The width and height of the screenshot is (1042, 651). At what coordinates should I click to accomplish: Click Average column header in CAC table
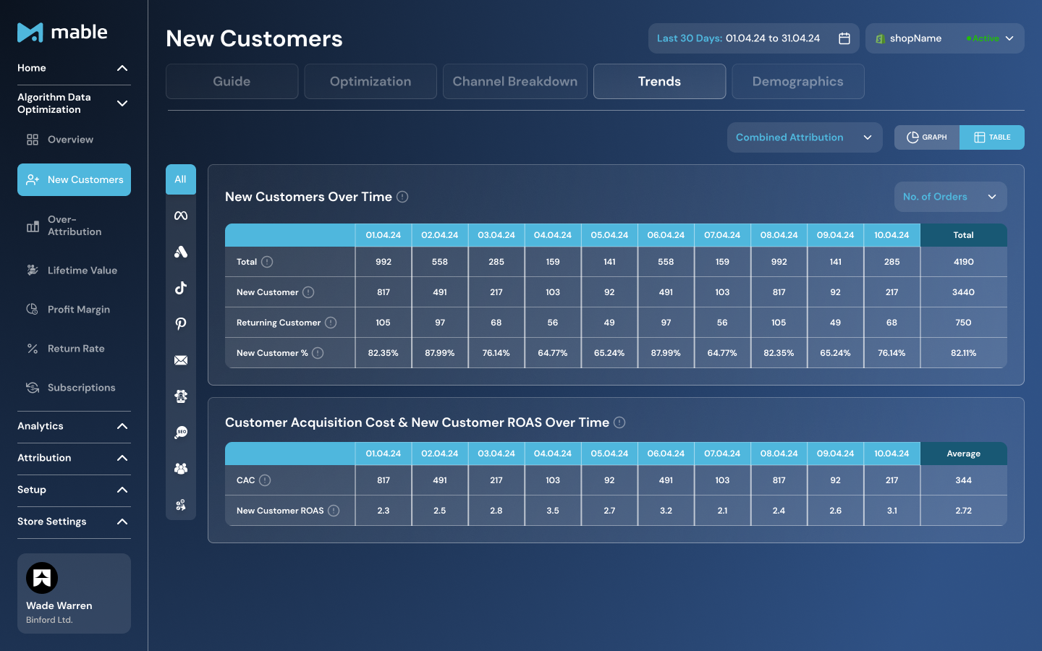click(964, 454)
